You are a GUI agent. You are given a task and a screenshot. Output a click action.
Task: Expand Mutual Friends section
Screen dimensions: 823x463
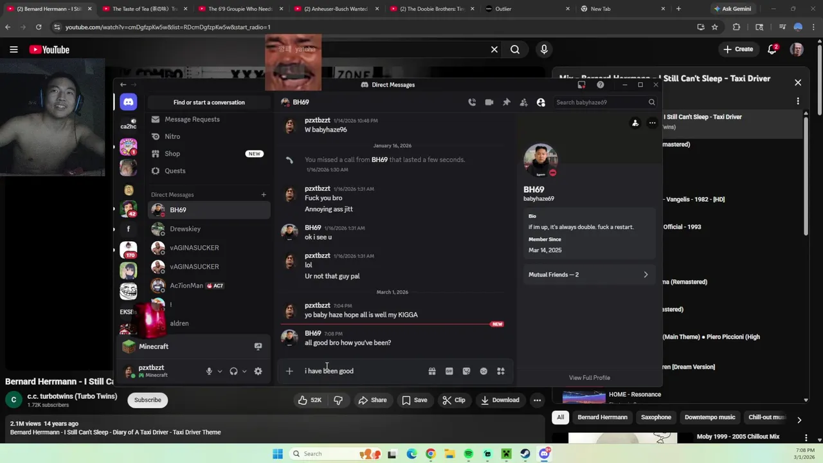pyautogui.click(x=589, y=275)
